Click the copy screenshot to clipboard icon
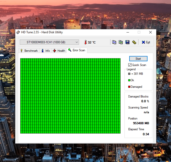The height and width of the screenshot is (162, 171). [120, 42]
